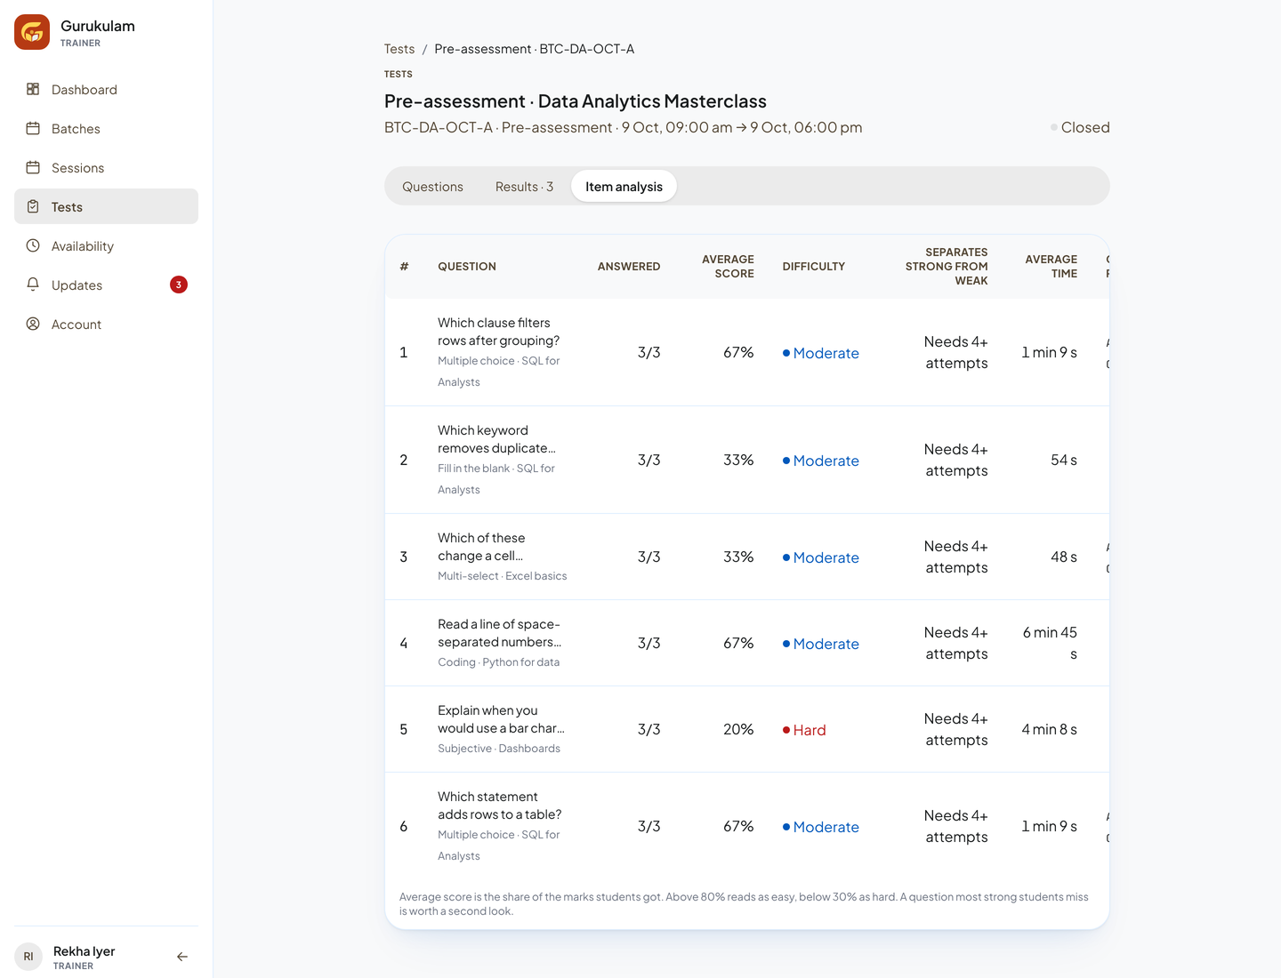Switch to the Results · 3 tab
The width and height of the screenshot is (1281, 978).
pyautogui.click(x=524, y=187)
